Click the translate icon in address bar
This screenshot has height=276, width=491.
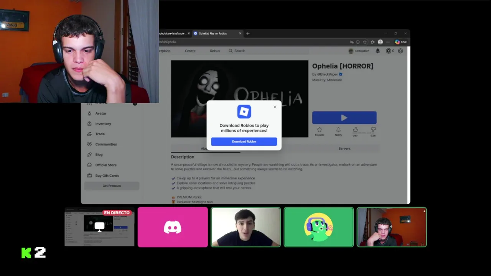(352, 42)
